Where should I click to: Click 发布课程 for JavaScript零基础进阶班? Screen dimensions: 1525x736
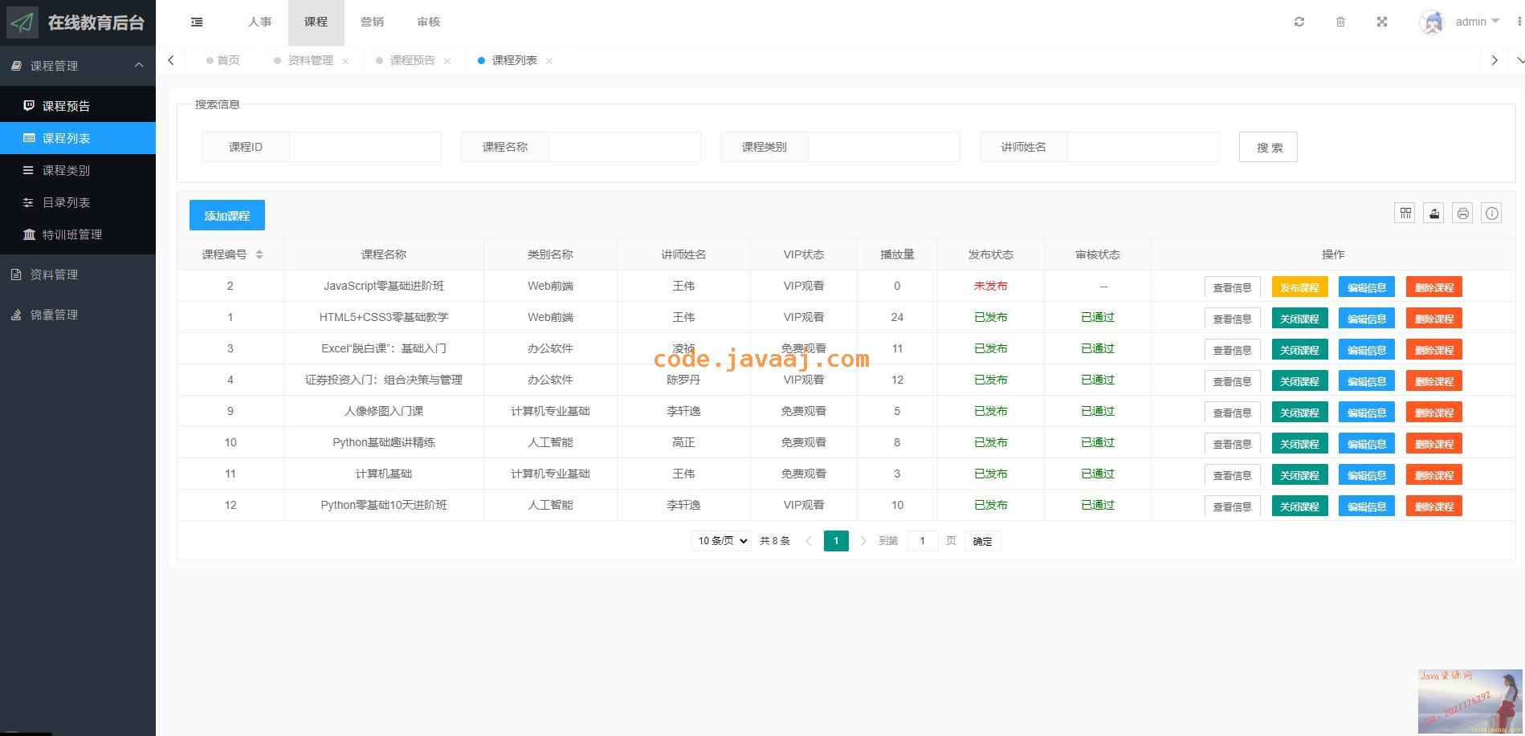click(x=1299, y=287)
